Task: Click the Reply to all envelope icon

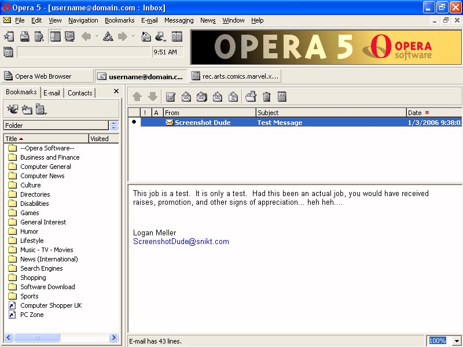Action: [x=202, y=97]
